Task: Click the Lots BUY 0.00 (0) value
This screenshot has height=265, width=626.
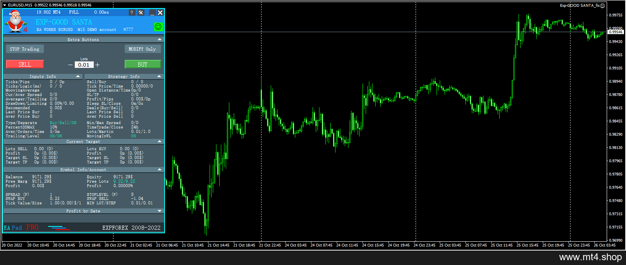Action: tap(129, 149)
